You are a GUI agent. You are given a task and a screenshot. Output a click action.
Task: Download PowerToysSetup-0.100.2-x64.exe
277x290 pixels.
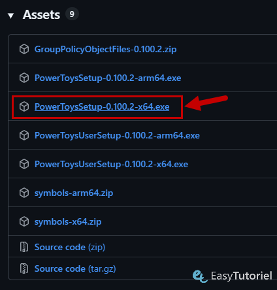pos(102,106)
